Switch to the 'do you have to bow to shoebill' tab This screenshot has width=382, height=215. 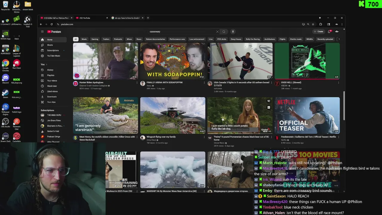click(127, 18)
